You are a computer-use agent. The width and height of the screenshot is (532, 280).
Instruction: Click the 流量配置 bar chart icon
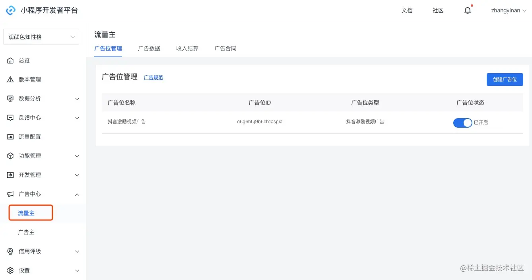[x=11, y=137]
